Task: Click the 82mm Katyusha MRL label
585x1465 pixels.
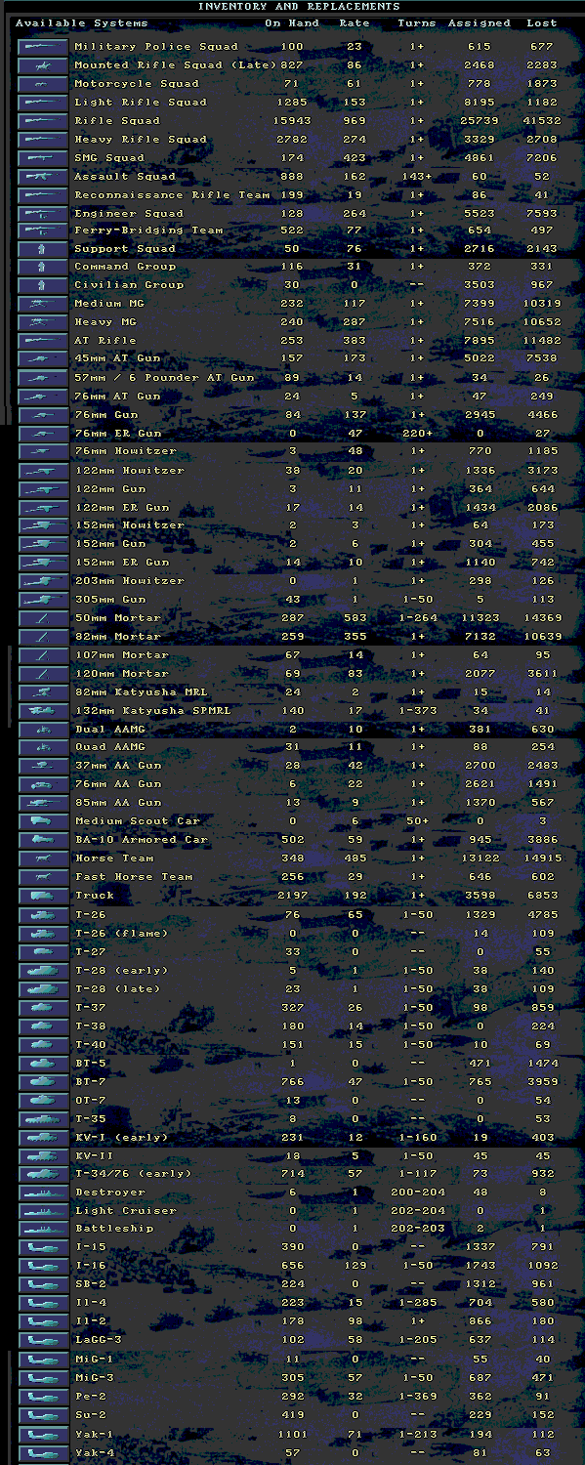Action: pyautogui.click(x=141, y=692)
